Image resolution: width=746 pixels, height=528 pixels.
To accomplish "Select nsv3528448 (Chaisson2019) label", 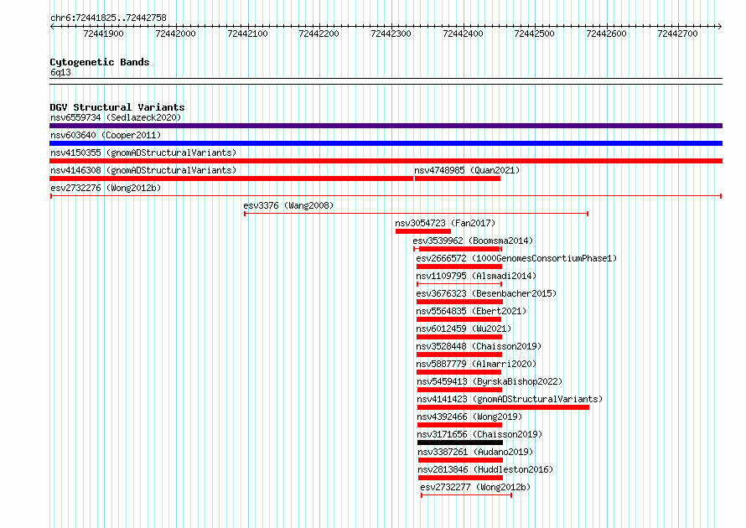I will [479, 346].
